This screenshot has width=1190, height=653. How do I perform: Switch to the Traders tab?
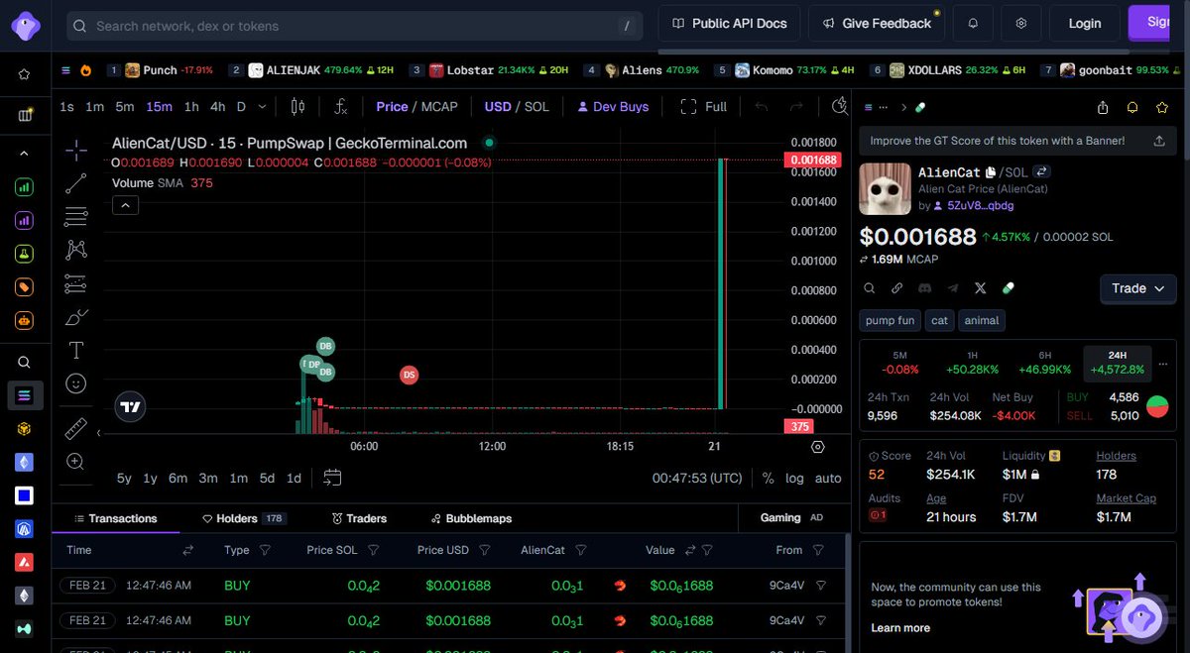point(360,518)
